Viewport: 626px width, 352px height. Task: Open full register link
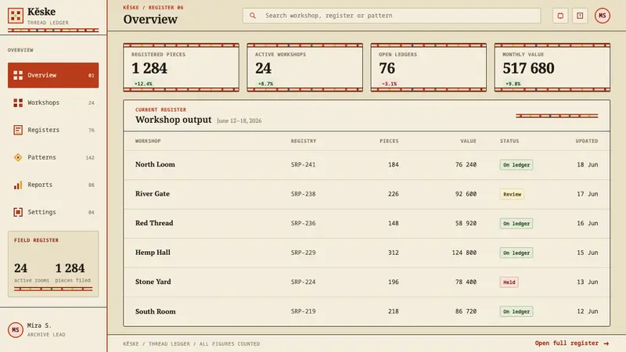coord(572,343)
